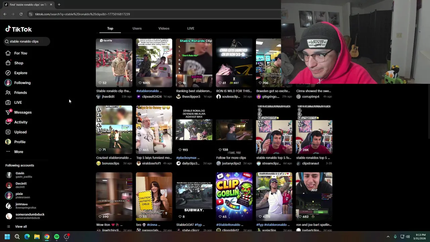The image size is (430, 242).
Task: Launch Microsoft Edge from taskbar
Action: pos(27,237)
